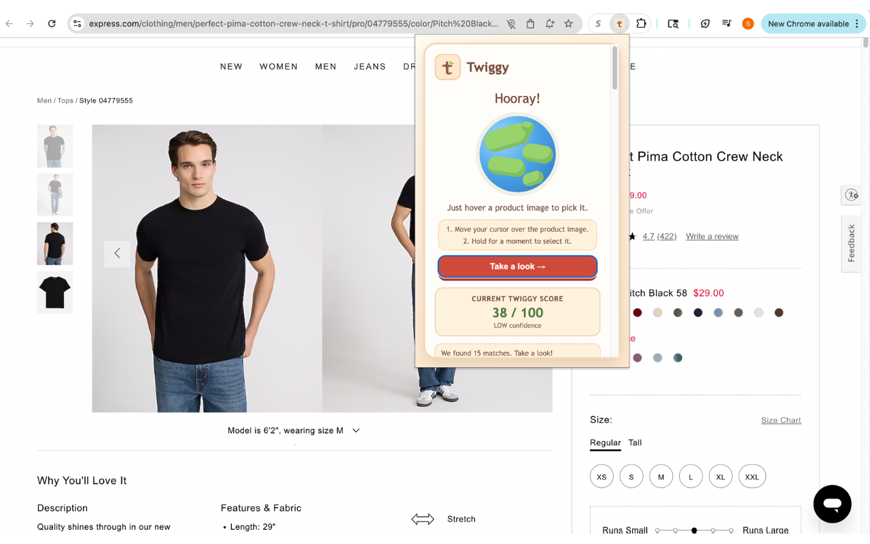Open the side panel search icon
This screenshot has width=870, height=544.
pos(672,23)
